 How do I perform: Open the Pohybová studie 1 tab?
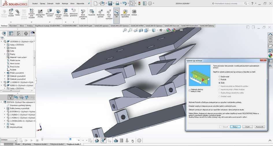coord(40,144)
